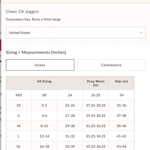This screenshot has height=150, width=150.
Task: Select the M size cell
Action: pyautogui.click(x=19, y=126)
